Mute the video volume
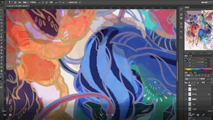Screen dimensions: 213x120 point(5,115)
